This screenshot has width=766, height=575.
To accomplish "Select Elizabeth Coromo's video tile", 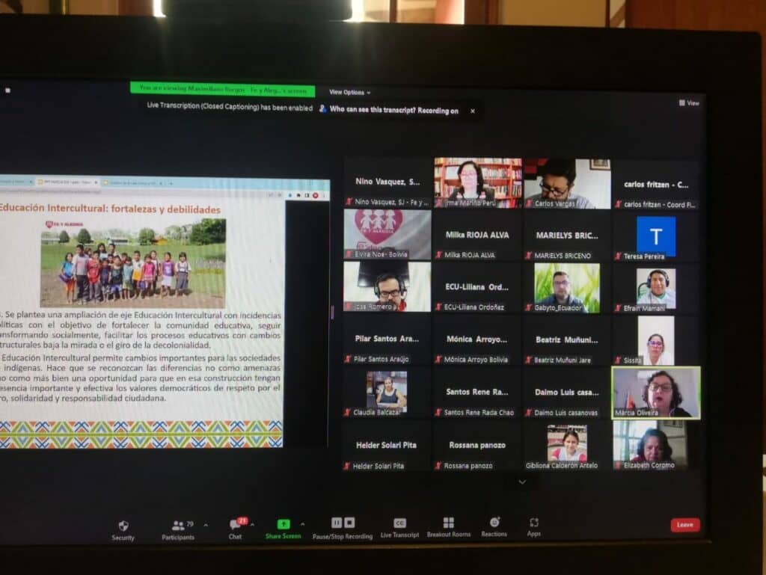I will (x=656, y=446).
